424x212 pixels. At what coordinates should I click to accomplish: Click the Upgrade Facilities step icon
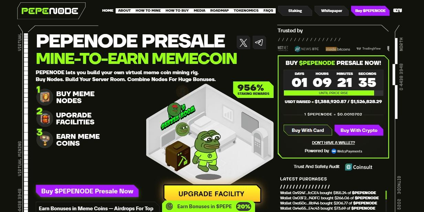click(x=45, y=119)
